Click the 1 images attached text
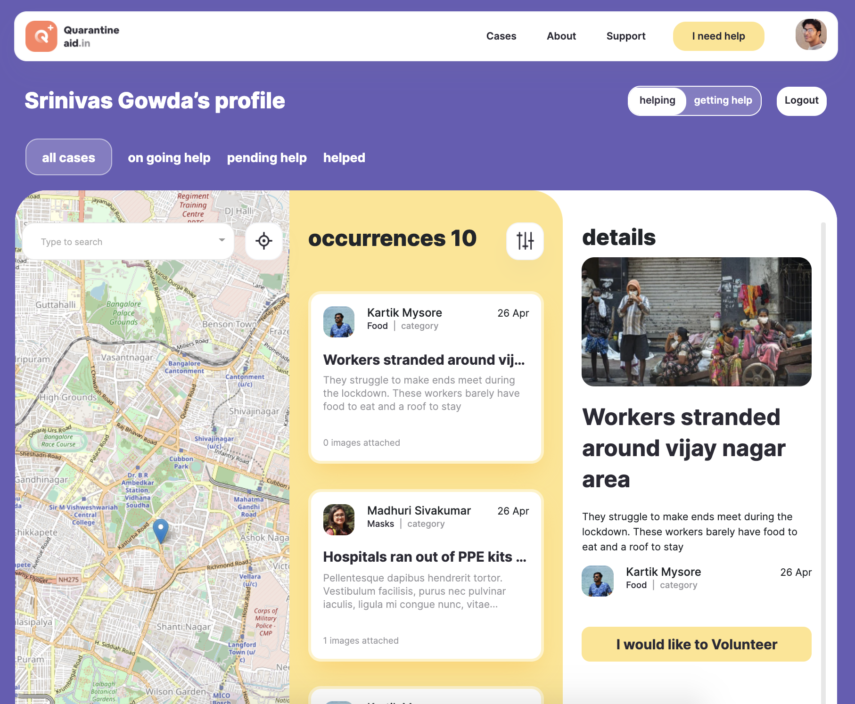 [361, 641]
